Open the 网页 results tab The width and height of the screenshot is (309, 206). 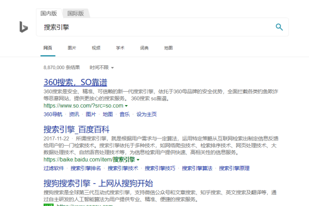coord(48,48)
